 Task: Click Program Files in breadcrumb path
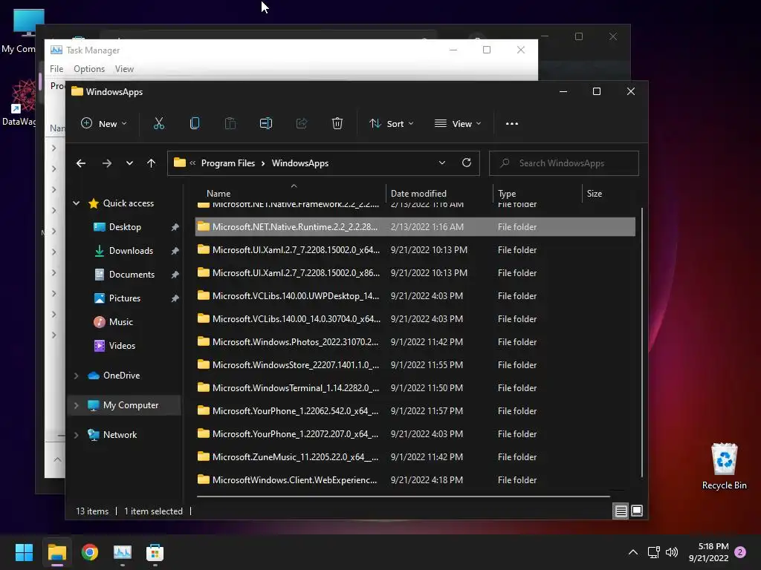(x=228, y=163)
